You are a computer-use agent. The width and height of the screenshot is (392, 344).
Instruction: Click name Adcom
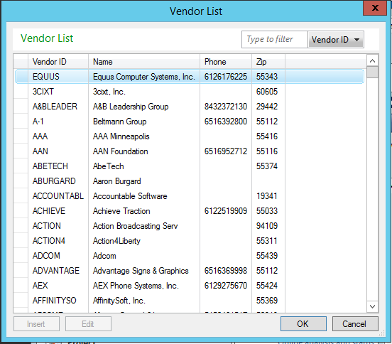coord(104,256)
